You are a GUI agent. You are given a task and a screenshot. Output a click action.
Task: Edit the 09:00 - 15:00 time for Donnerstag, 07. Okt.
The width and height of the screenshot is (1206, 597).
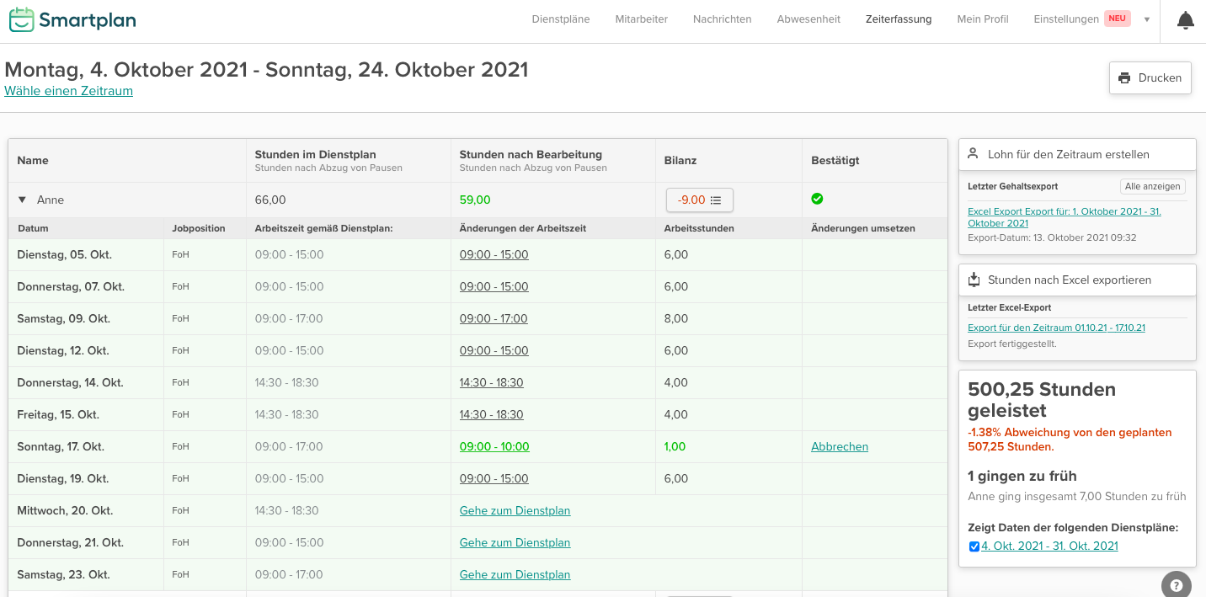point(494,286)
